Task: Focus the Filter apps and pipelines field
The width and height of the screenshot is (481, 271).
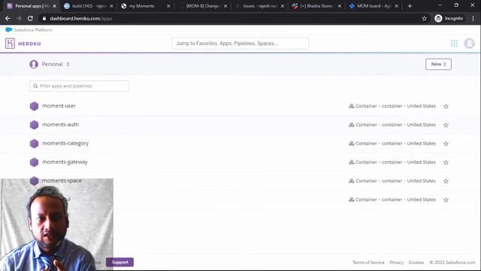Action: [x=79, y=86]
